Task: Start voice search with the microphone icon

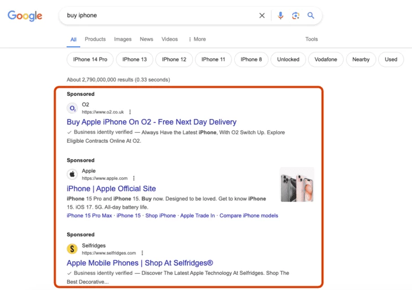Action: coord(280,15)
